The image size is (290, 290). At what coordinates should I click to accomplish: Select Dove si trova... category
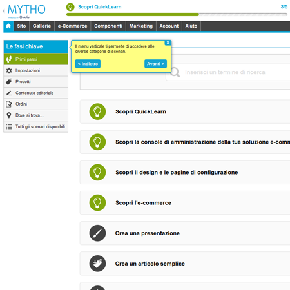pos(36,115)
